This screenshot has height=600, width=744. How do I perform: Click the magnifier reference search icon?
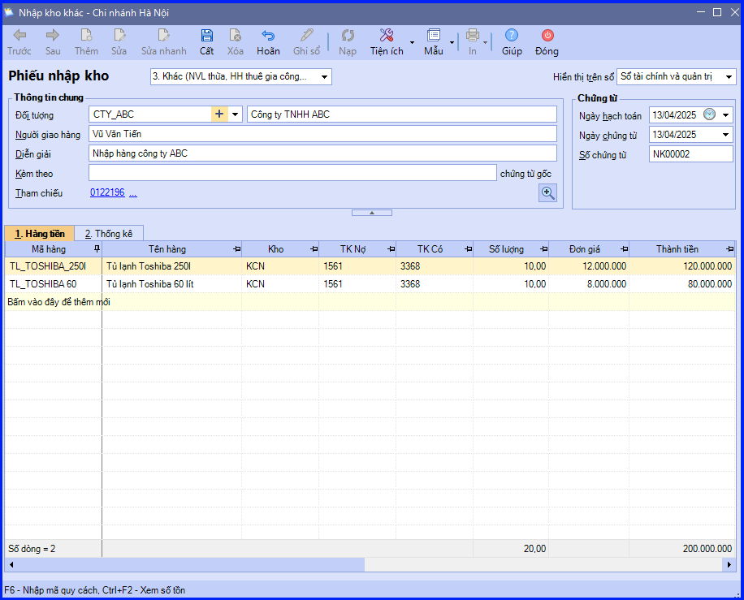click(547, 193)
